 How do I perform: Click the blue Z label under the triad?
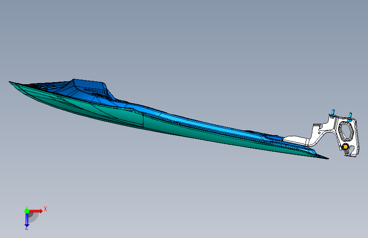point(26,227)
